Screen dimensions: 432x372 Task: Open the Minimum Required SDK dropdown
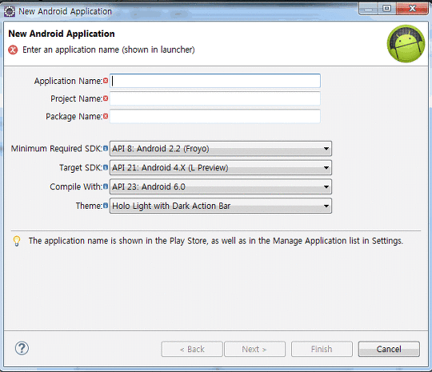pyautogui.click(x=221, y=149)
